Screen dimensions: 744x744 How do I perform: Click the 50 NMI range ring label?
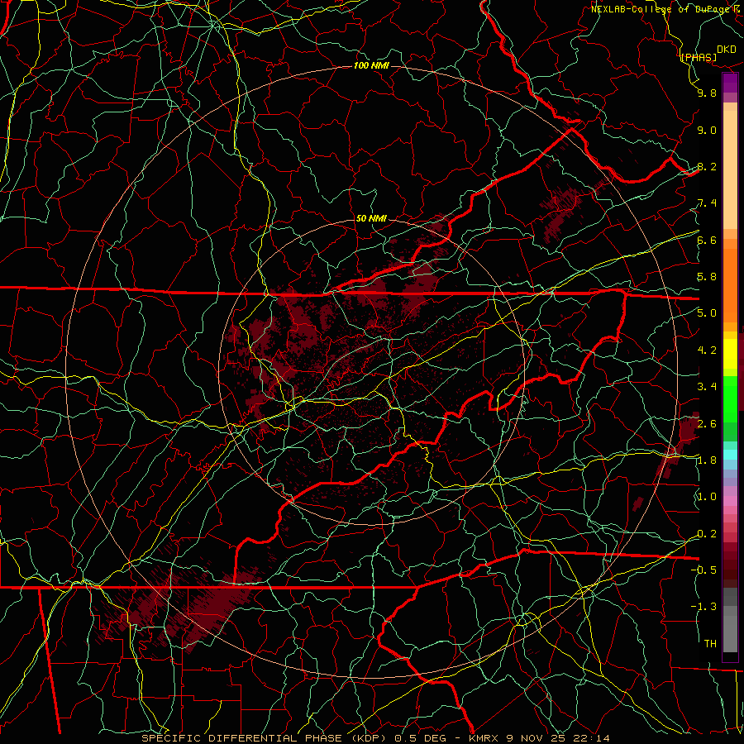[x=371, y=218]
